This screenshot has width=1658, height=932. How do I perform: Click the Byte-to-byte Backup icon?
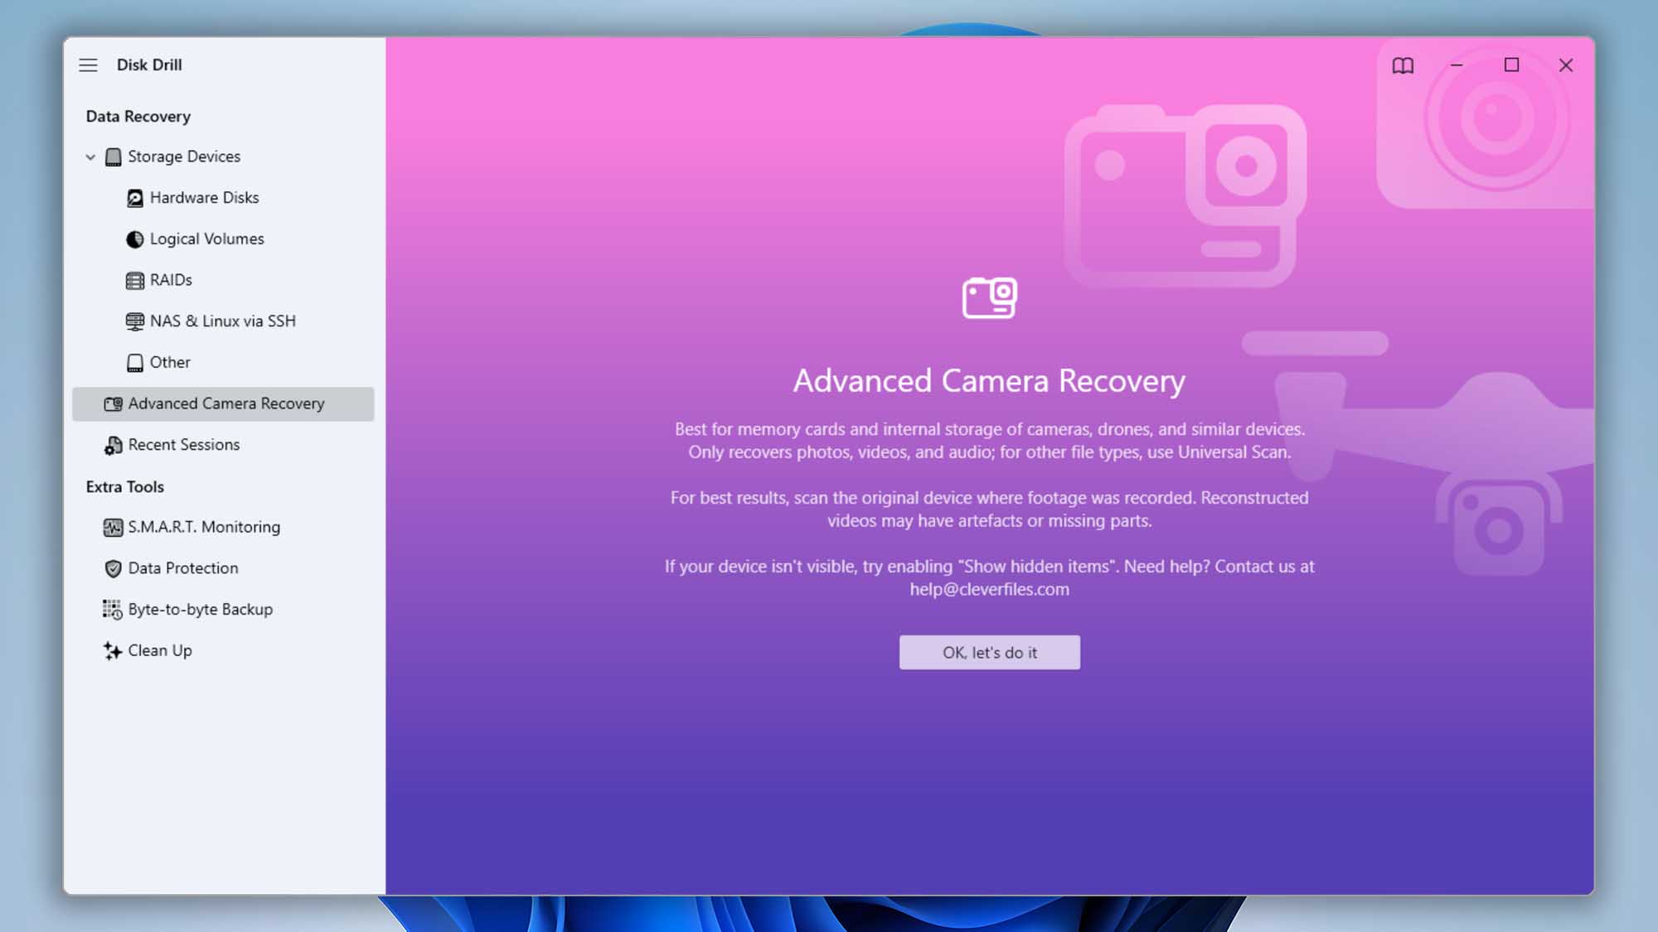113,610
